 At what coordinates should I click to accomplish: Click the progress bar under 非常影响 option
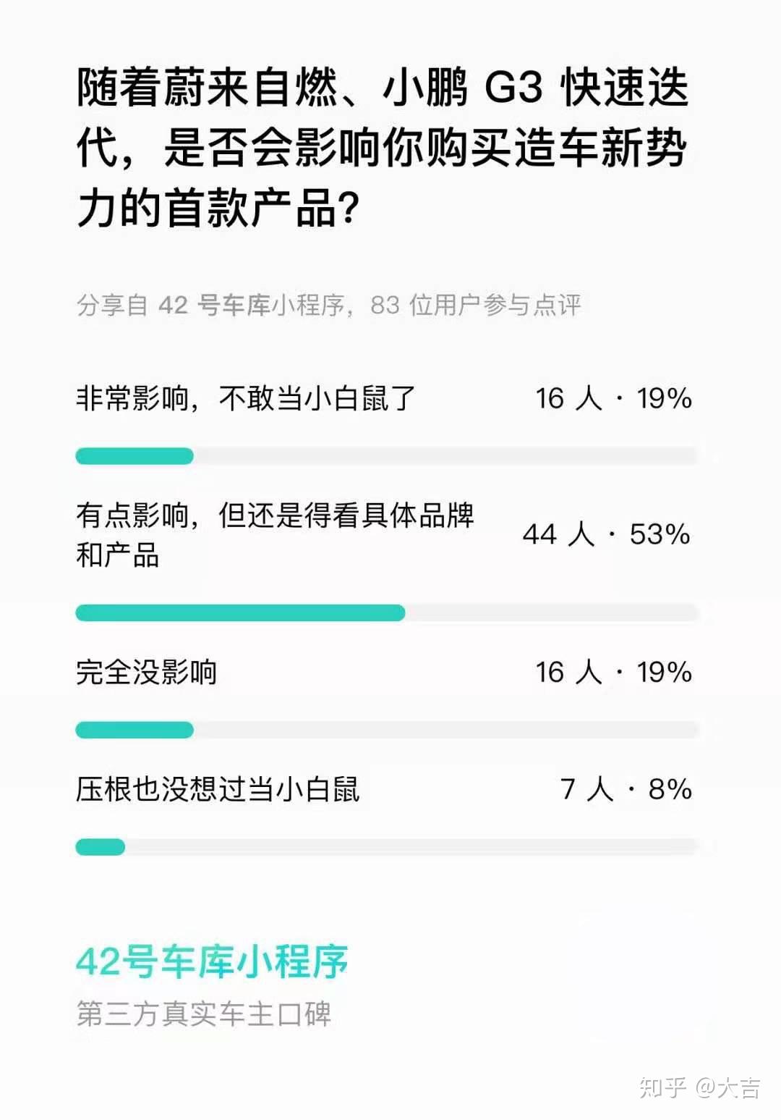tap(387, 456)
